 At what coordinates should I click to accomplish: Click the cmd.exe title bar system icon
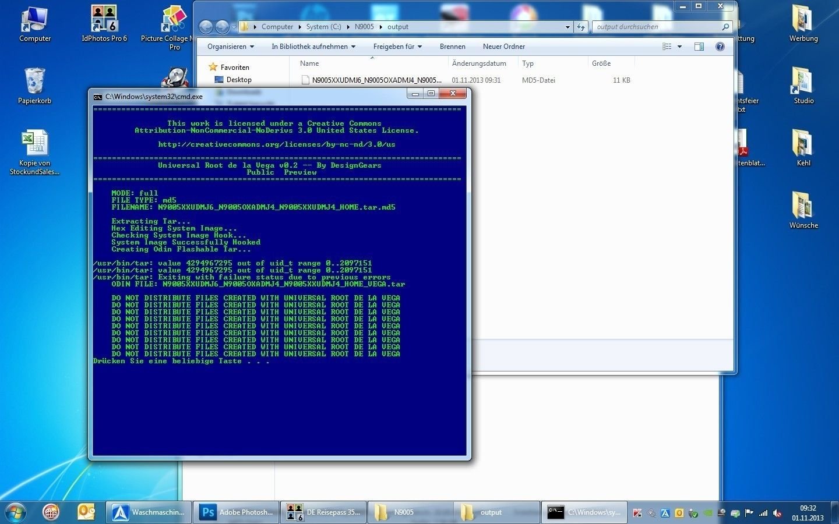[98, 97]
